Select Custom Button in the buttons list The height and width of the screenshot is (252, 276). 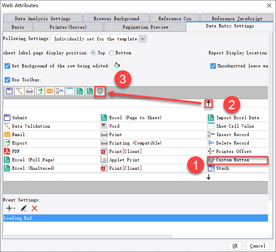[238, 160]
